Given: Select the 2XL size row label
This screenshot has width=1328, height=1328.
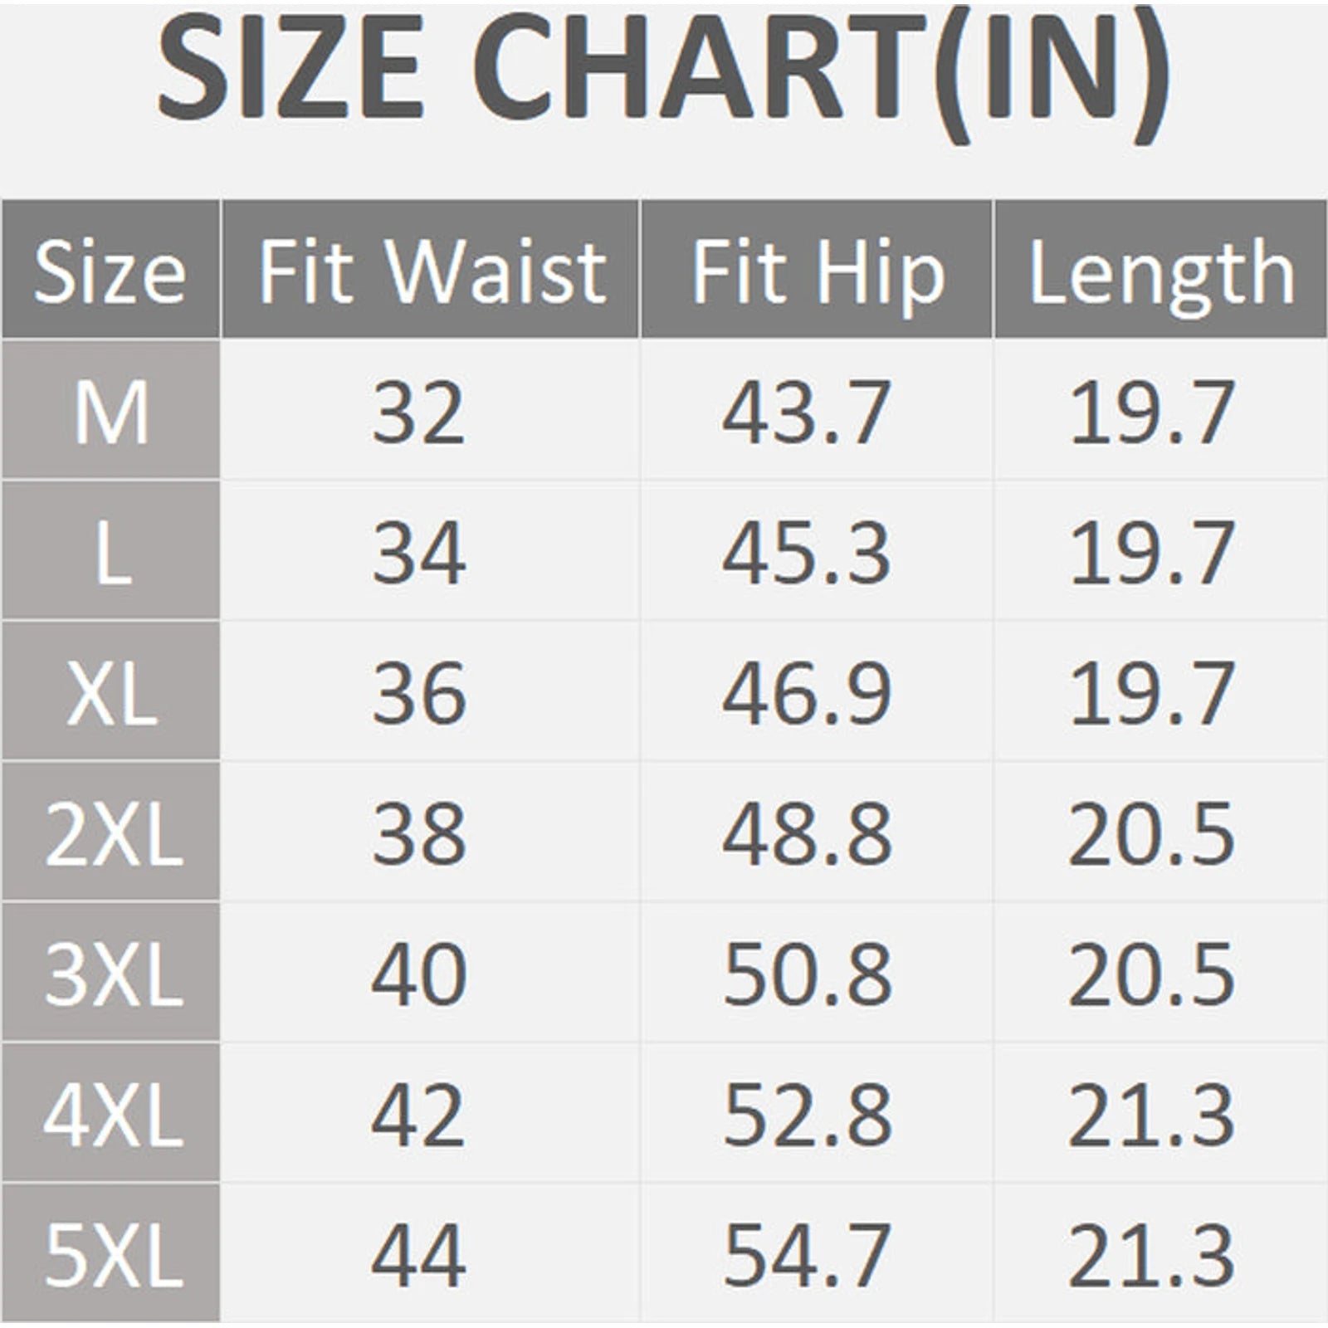Looking at the screenshot, I should tap(112, 832).
